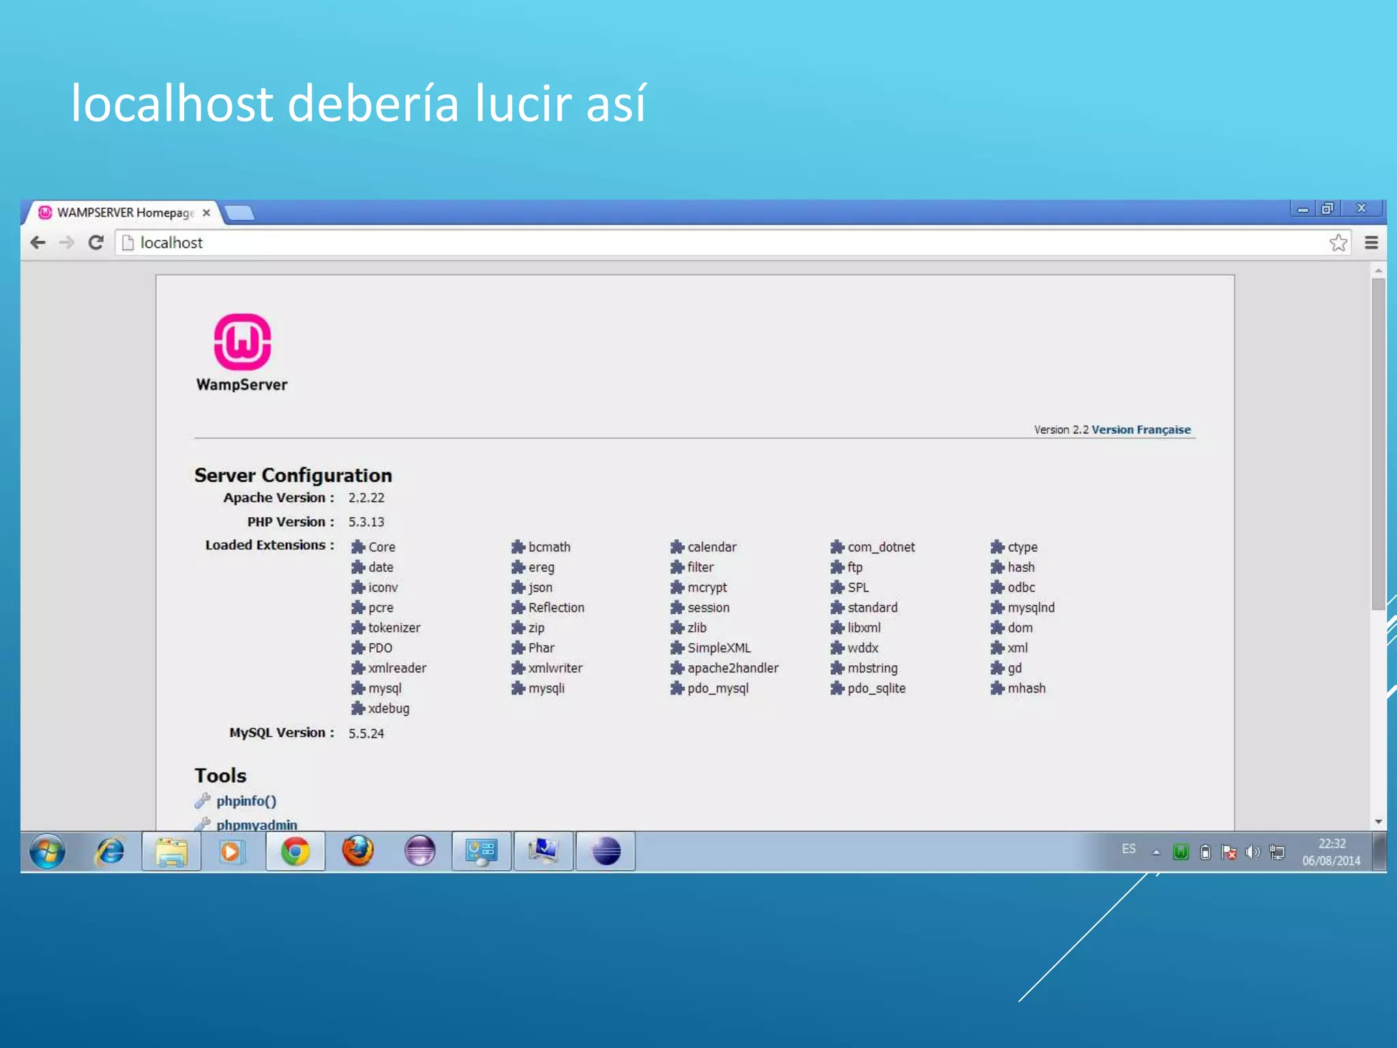Click the puzzle icon next to Core
Image resolution: width=1397 pixels, height=1048 pixels.
(x=358, y=547)
